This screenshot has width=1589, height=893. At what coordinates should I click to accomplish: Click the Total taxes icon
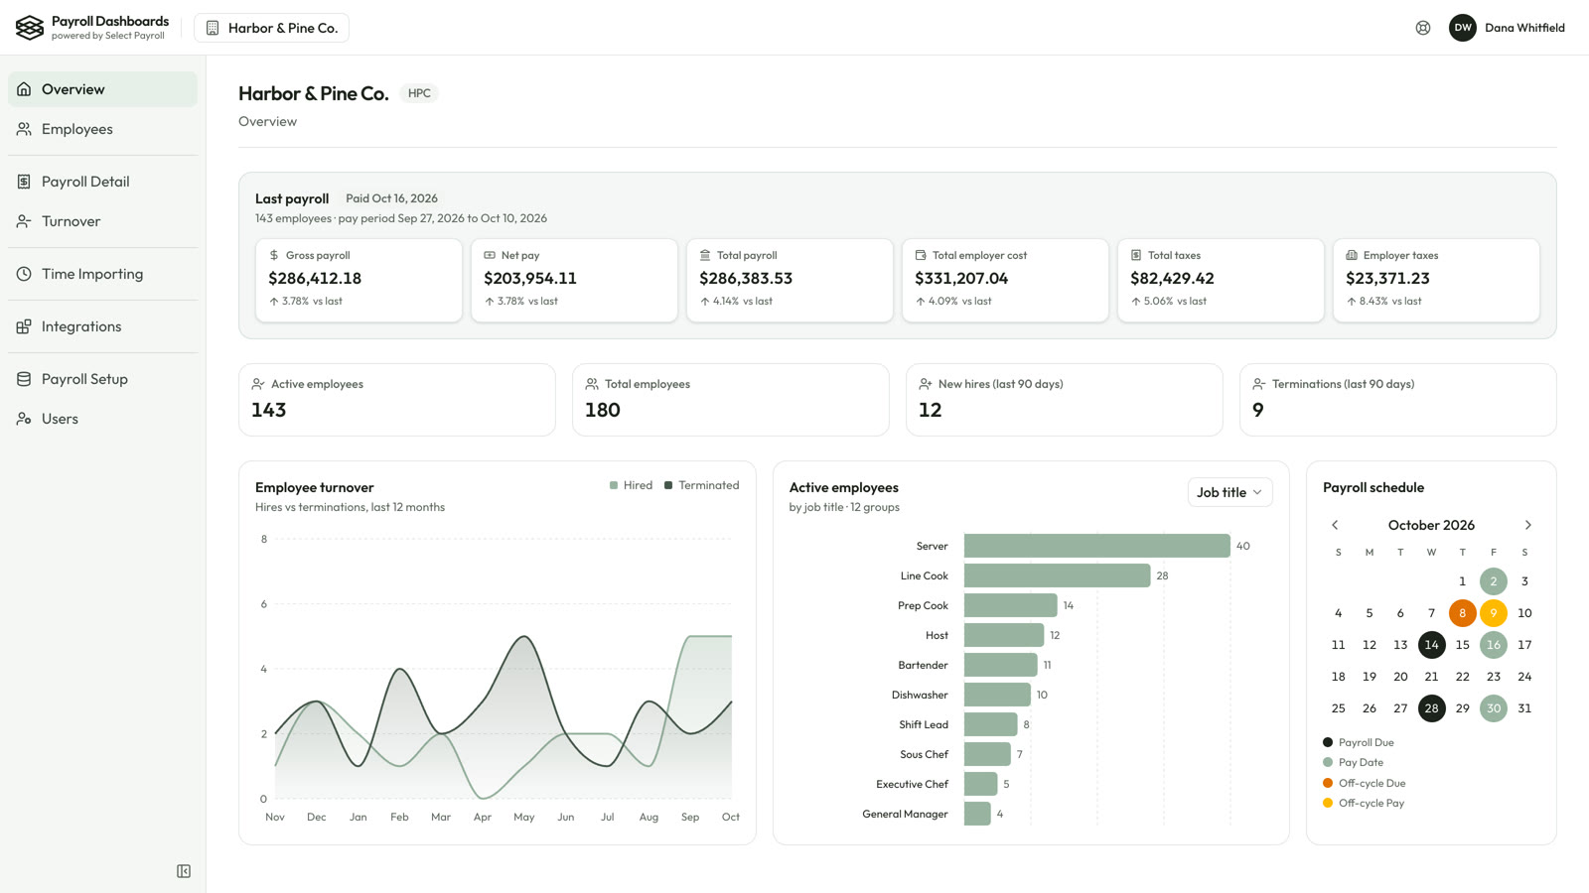(1136, 255)
